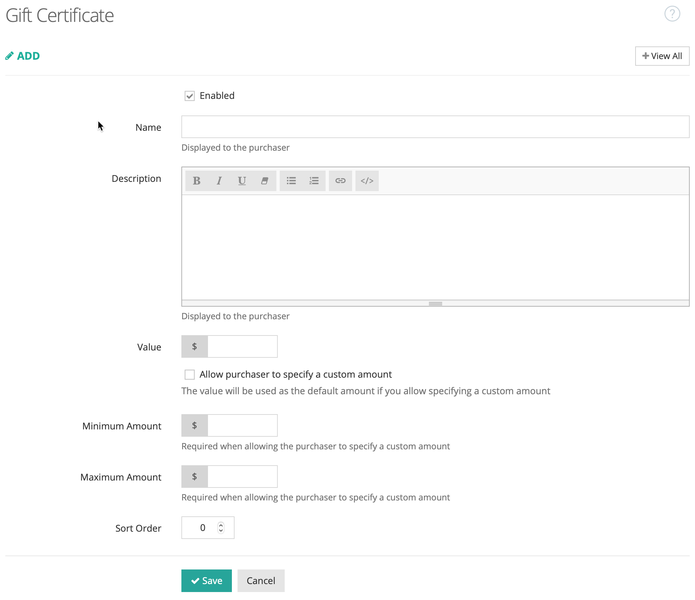The image size is (695, 600).
Task: Apply italic formatting in Description editor
Action: pos(219,181)
